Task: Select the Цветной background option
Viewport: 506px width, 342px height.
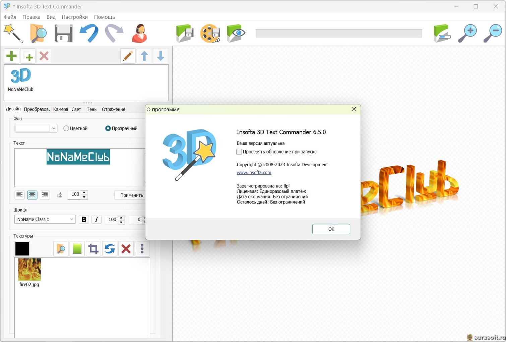Action: coord(75,128)
